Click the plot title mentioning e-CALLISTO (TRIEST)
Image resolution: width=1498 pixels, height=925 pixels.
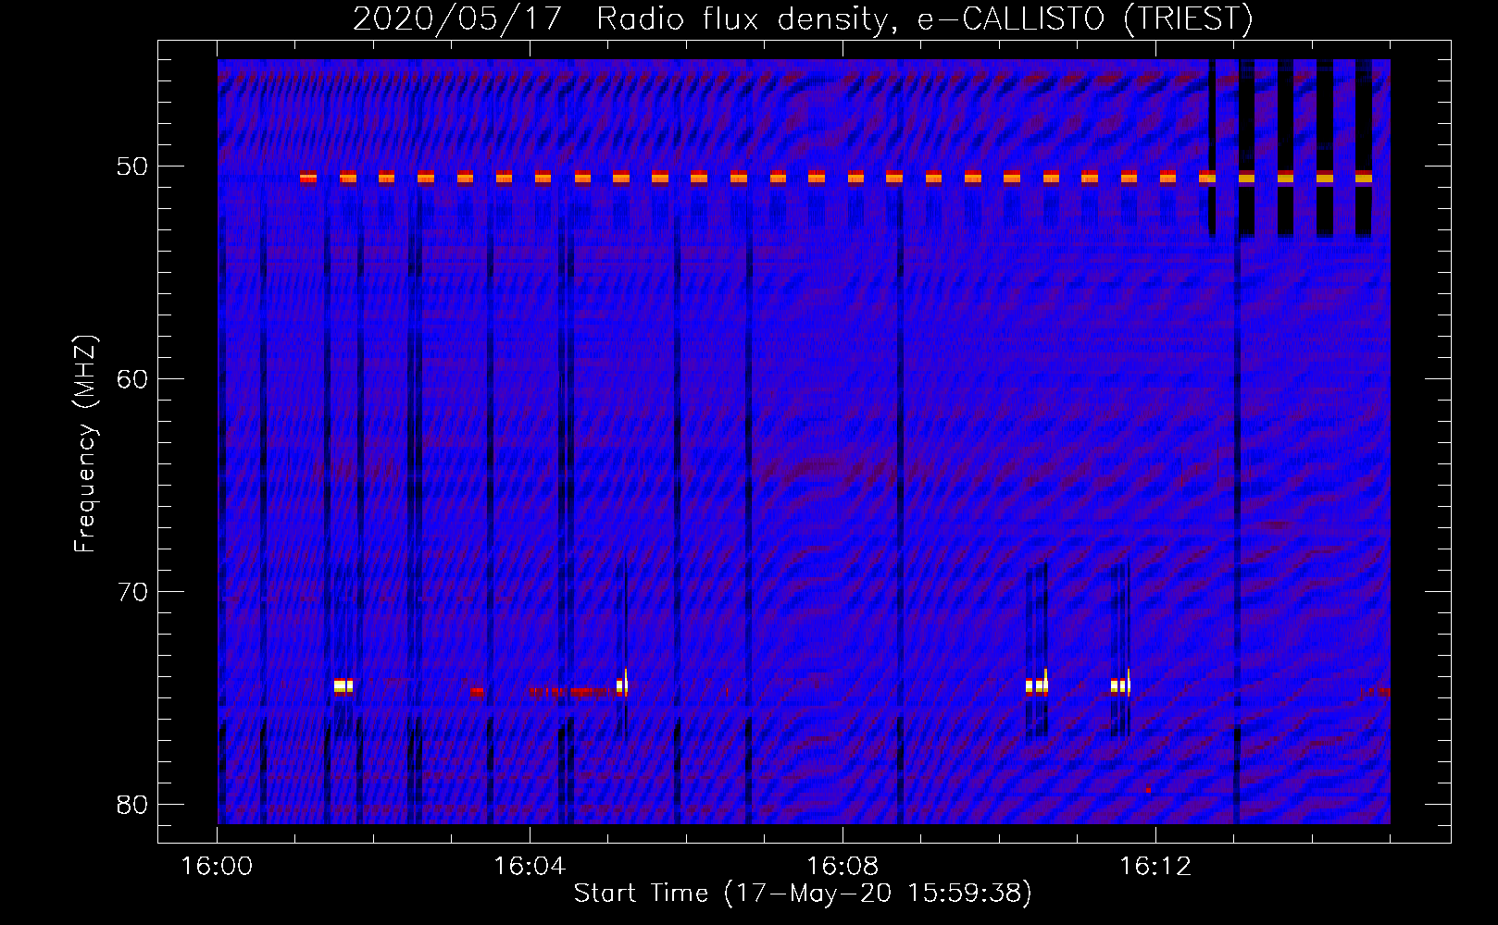click(803, 18)
